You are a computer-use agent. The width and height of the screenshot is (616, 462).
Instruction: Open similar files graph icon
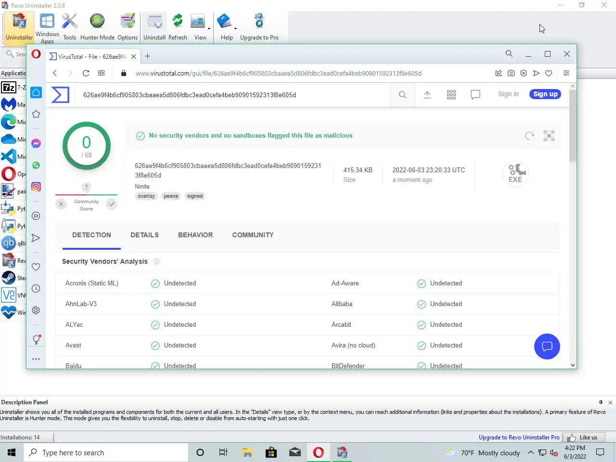[x=549, y=136]
